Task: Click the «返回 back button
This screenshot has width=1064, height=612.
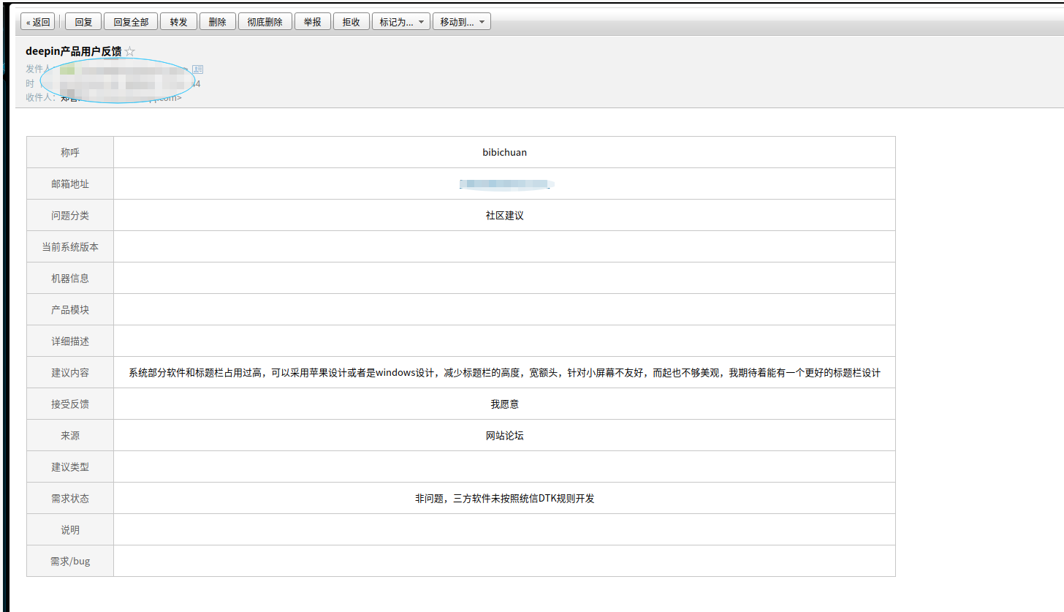Action: (x=37, y=21)
